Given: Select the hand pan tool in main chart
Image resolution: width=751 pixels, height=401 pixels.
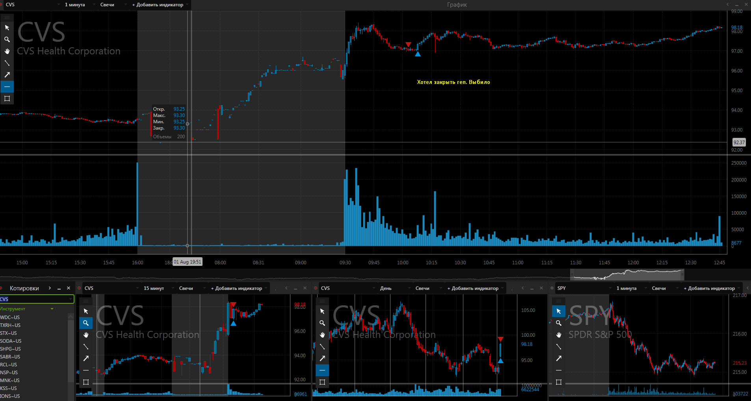Looking at the screenshot, I should coord(7,51).
